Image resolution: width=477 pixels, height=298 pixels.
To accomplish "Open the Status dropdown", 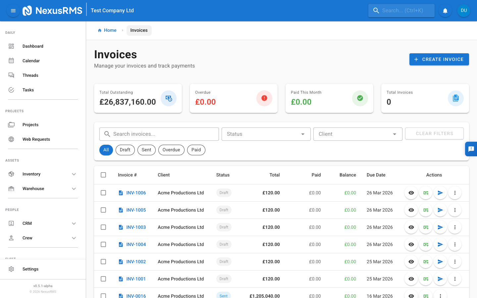I will 266,134.
